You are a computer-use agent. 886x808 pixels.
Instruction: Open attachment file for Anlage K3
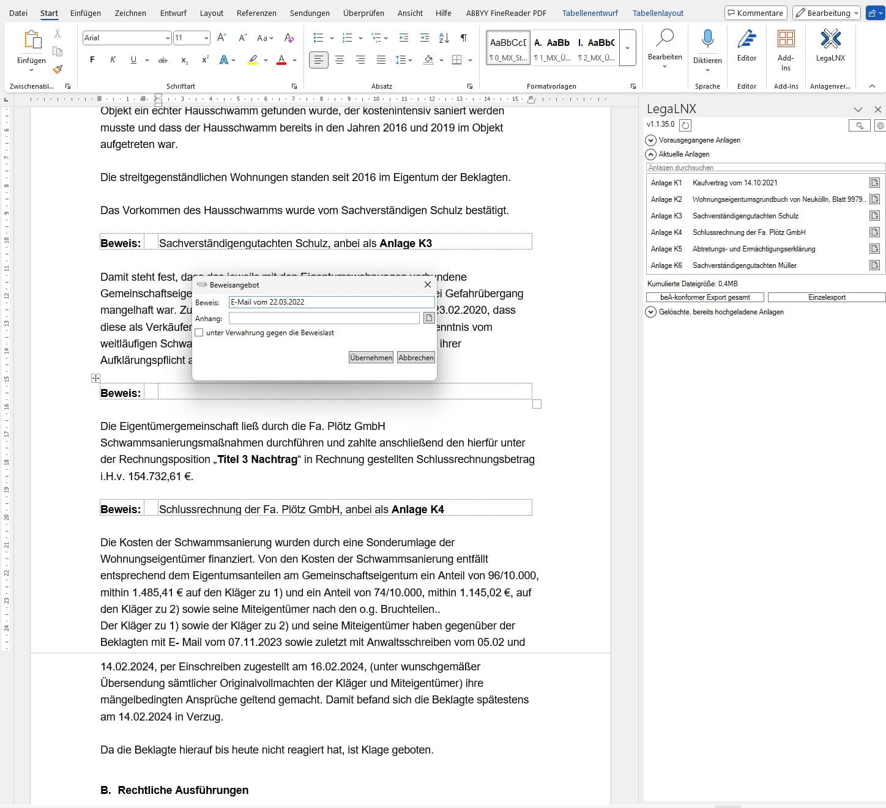coord(874,216)
